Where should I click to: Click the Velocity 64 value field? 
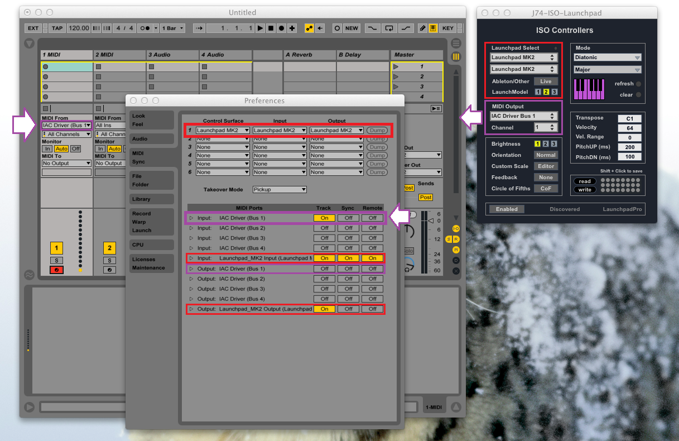pos(629,128)
